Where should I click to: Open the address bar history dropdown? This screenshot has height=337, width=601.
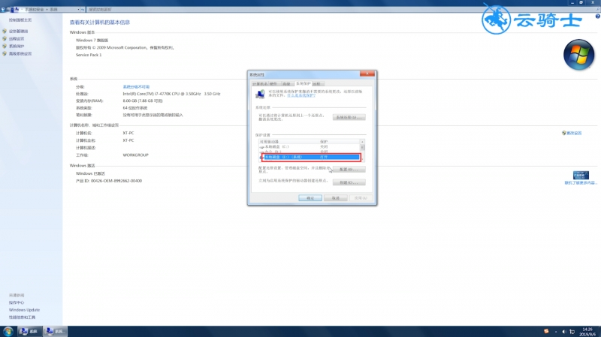[x=79, y=9]
